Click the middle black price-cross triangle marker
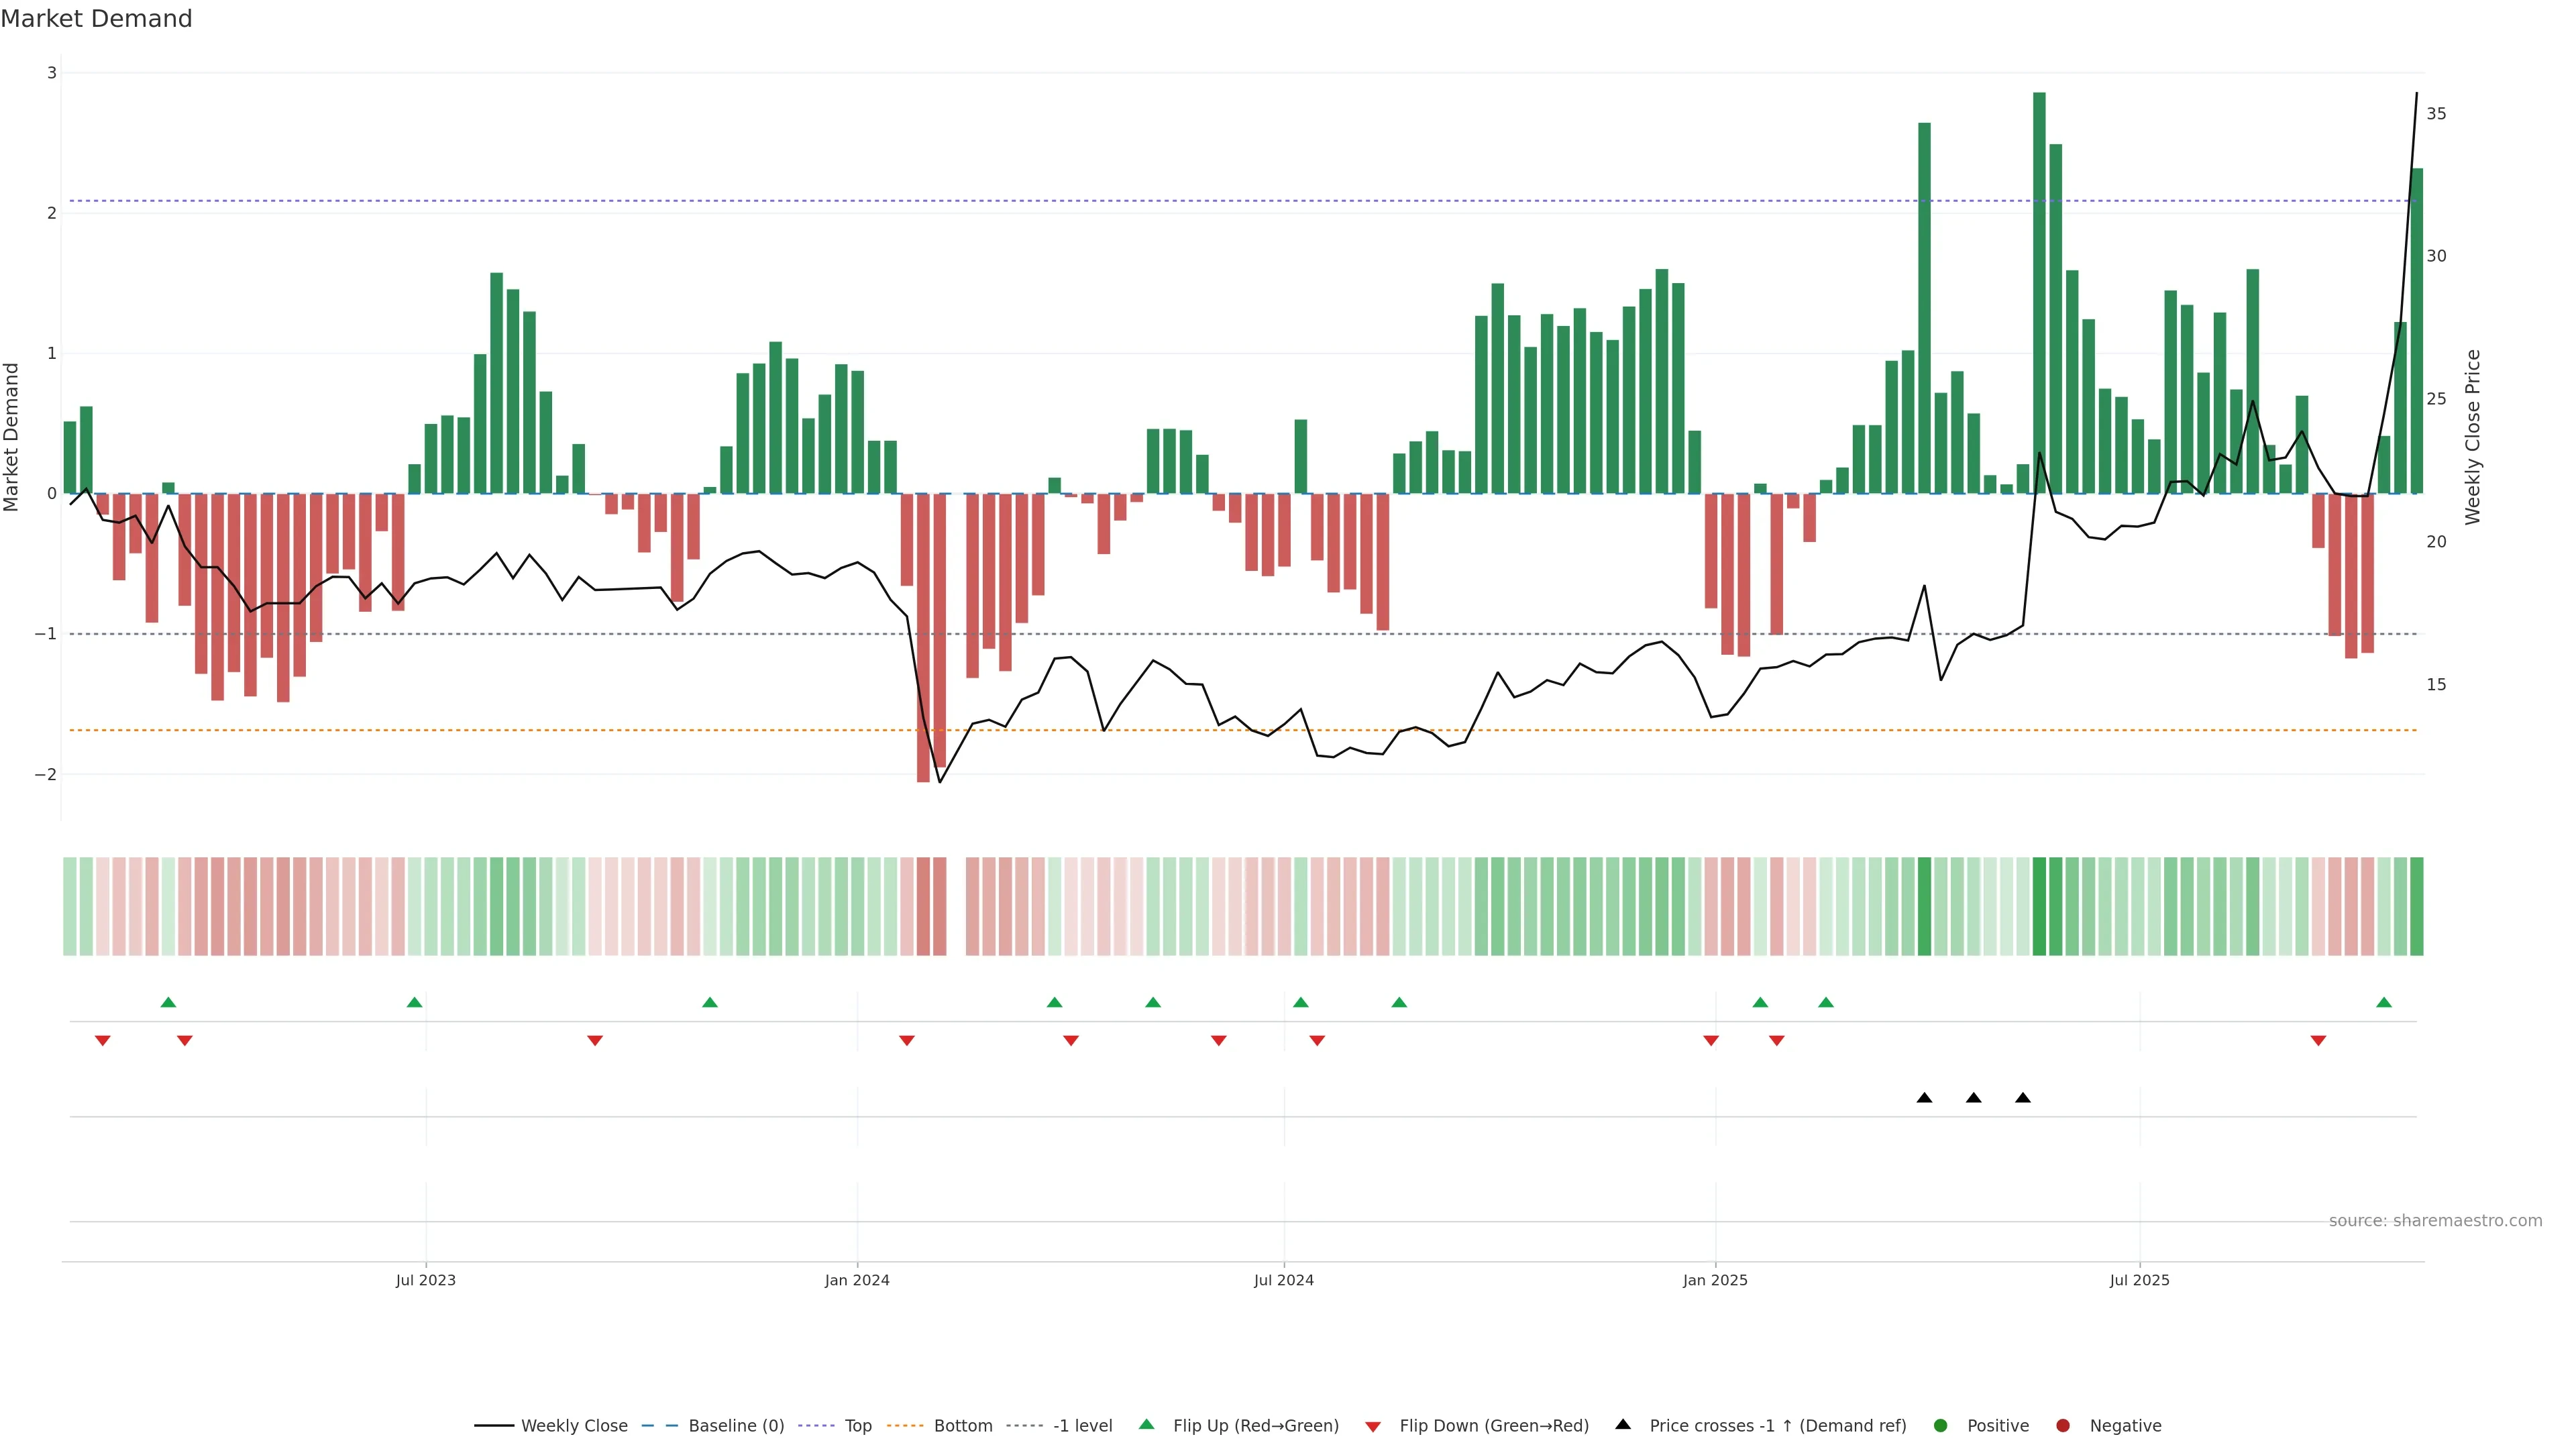The image size is (2576, 1449). [x=1973, y=1098]
